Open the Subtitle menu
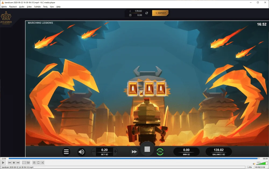The image size is (269, 169). pyautogui.click(x=37, y=7)
